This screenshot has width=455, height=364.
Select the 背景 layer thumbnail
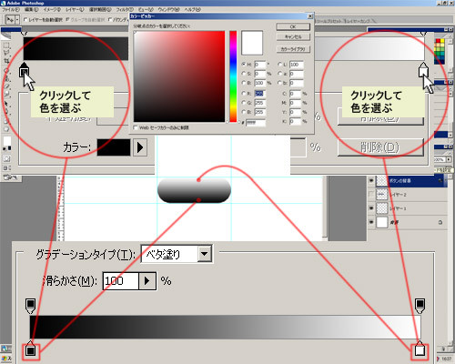[382, 222]
